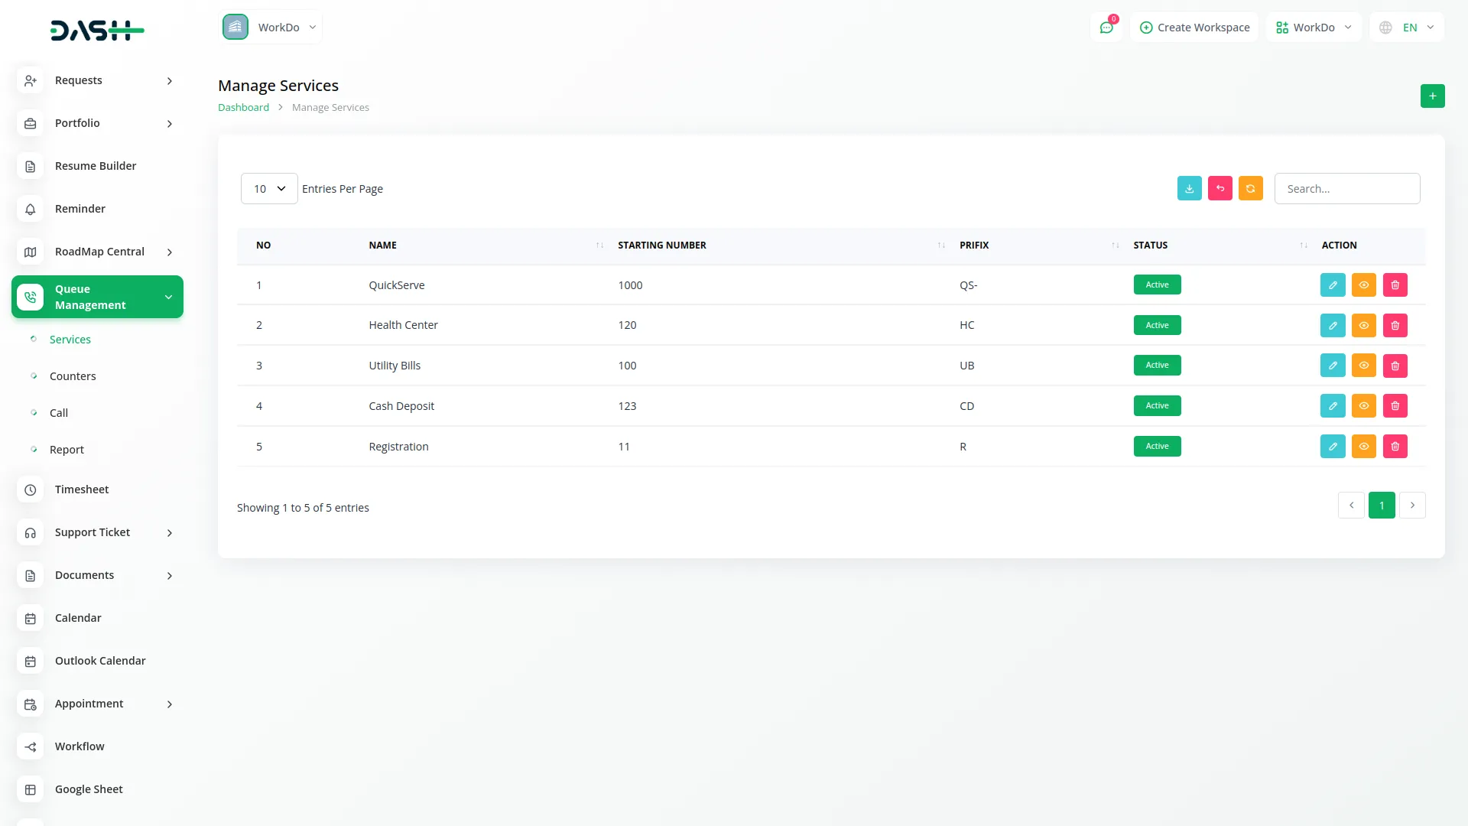Click the Create Workspace button
Image resolution: width=1468 pixels, height=826 pixels.
click(1194, 28)
